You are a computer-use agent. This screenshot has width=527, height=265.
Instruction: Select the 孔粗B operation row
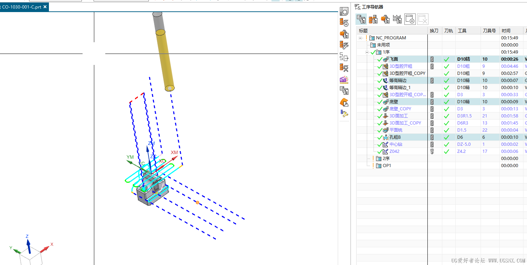pos(395,137)
